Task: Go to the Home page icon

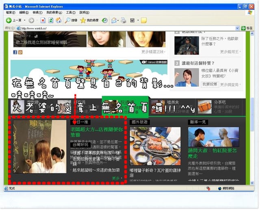Action: coord(58,20)
